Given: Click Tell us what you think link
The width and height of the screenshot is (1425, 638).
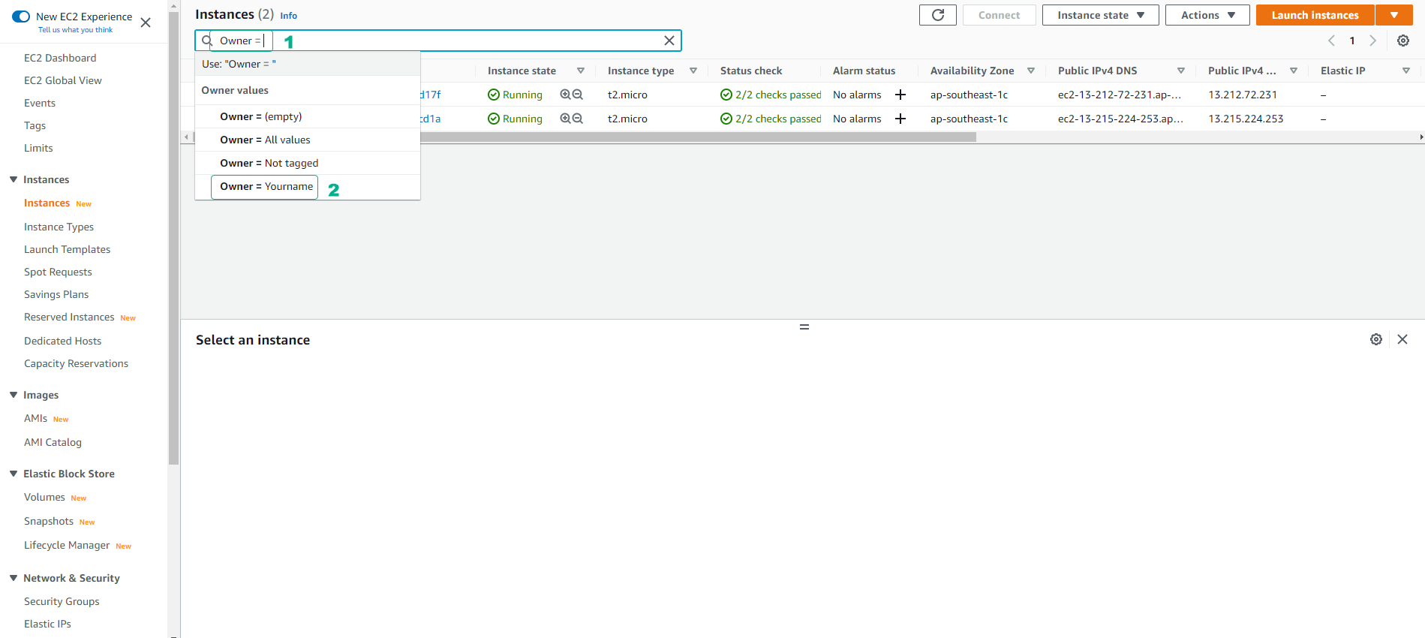Looking at the screenshot, I should 76,30.
